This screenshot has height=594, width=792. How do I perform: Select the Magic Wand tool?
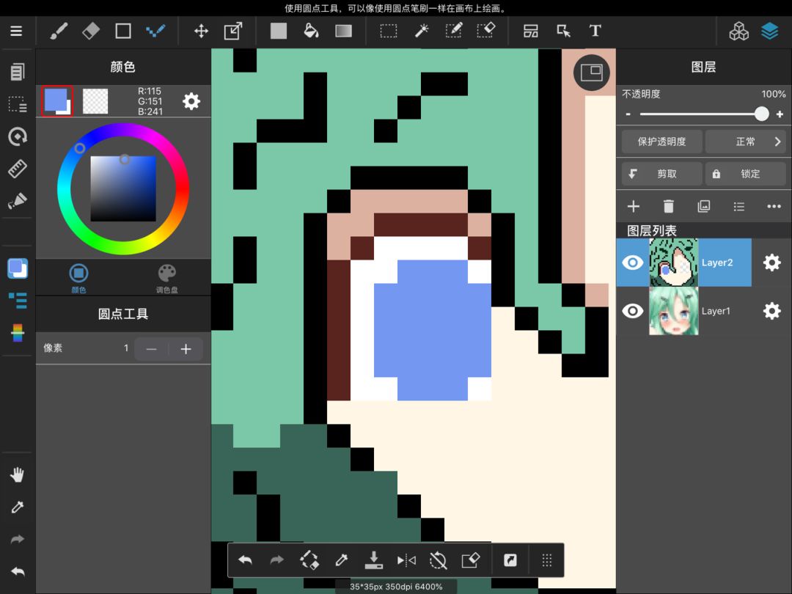(x=421, y=31)
